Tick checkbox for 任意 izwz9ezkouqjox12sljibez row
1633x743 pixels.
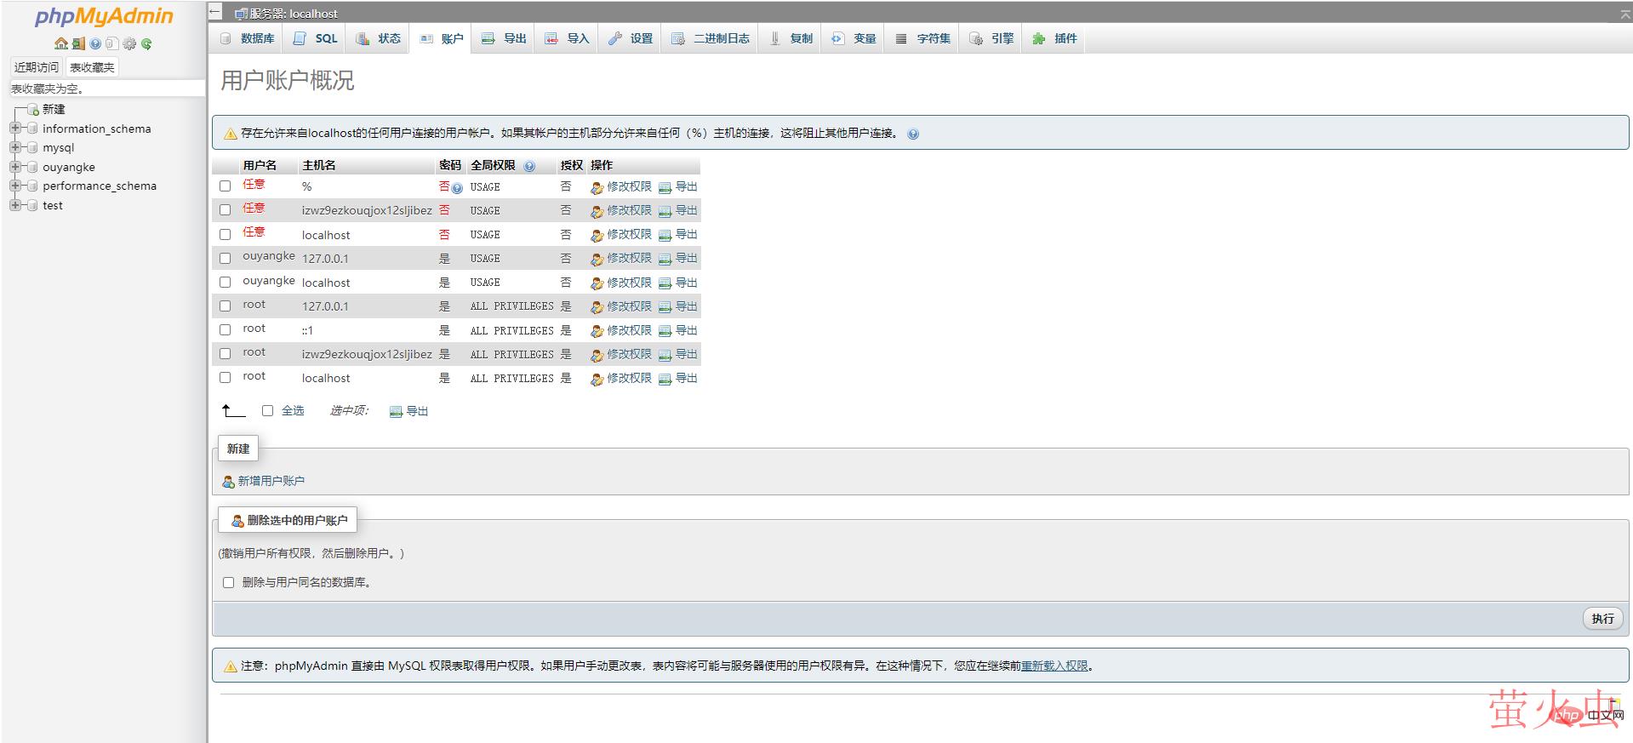(x=226, y=209)
